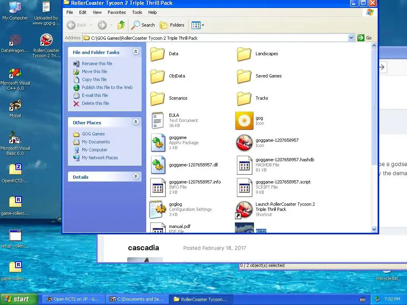Open the Saved Games folder
This screenshot has width=407, height=305.
(259, 76)
